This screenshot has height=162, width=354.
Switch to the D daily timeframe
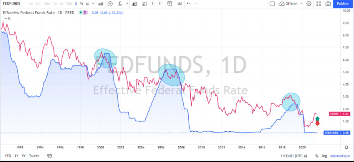tap(76, 4)
